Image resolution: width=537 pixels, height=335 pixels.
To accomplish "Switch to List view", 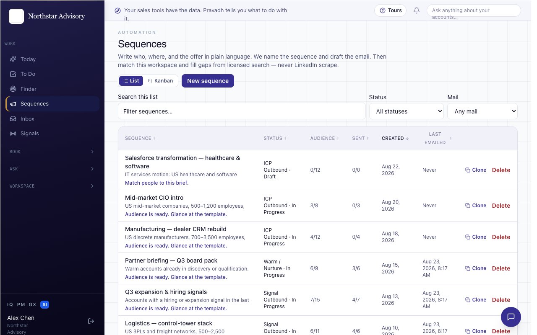I will 131,81.
